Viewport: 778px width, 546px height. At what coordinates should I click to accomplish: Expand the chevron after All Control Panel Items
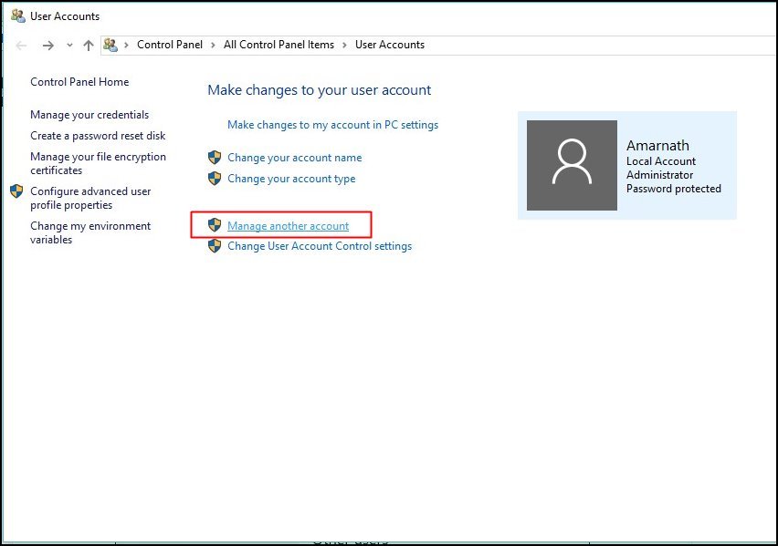tap(344, 45)
